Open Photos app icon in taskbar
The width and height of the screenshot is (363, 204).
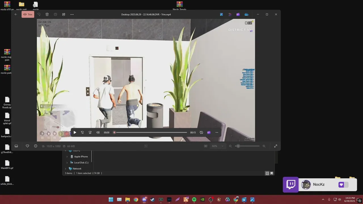pos(252,199)
